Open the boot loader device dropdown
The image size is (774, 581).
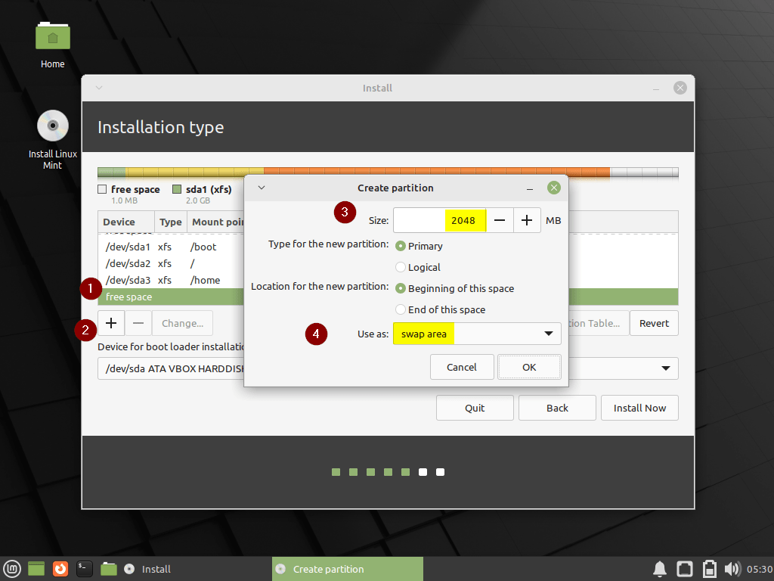coord(666,368)
